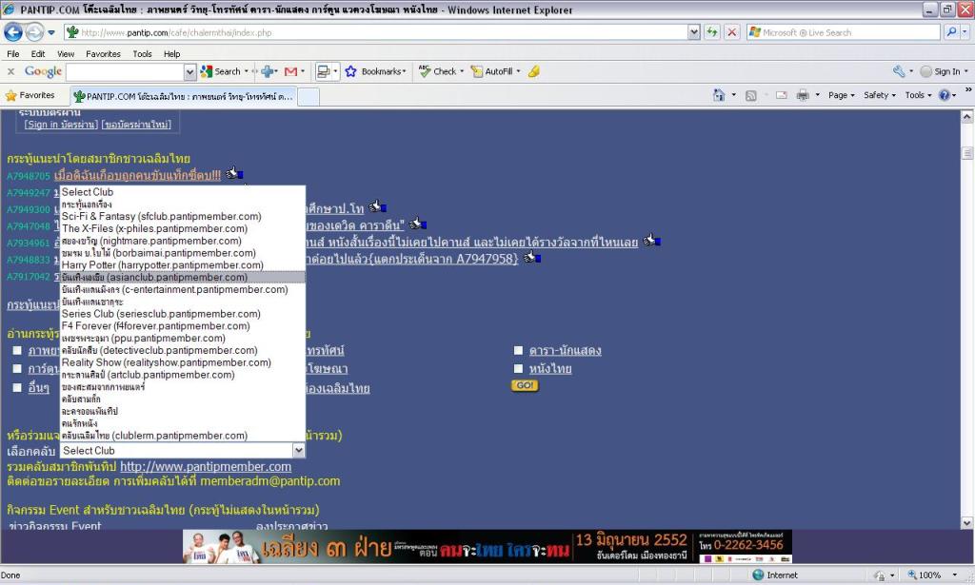Go back using the browser Back arrow

click(13, 32)
